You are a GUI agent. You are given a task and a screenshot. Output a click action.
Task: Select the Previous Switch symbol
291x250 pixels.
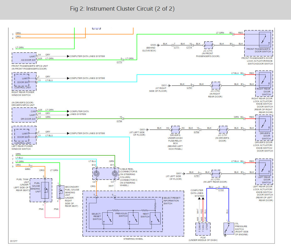(x=133, y=218)
